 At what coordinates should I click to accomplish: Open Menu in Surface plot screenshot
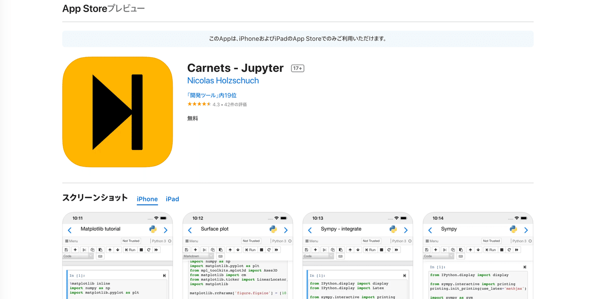coord(192,241)
